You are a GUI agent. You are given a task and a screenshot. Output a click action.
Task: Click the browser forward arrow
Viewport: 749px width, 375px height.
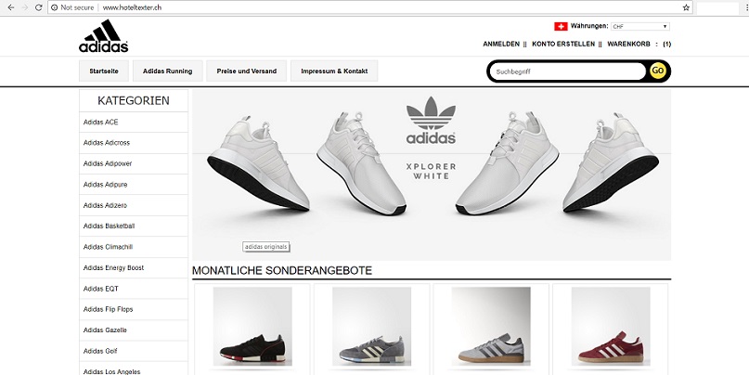click(25, 7)
